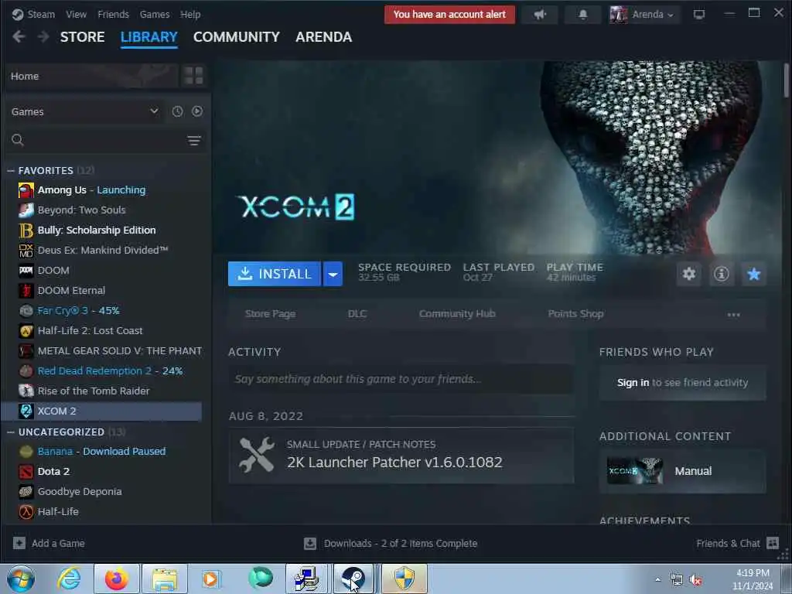
Task: Select Far Cry 3 entry
Action: [101, 311]
